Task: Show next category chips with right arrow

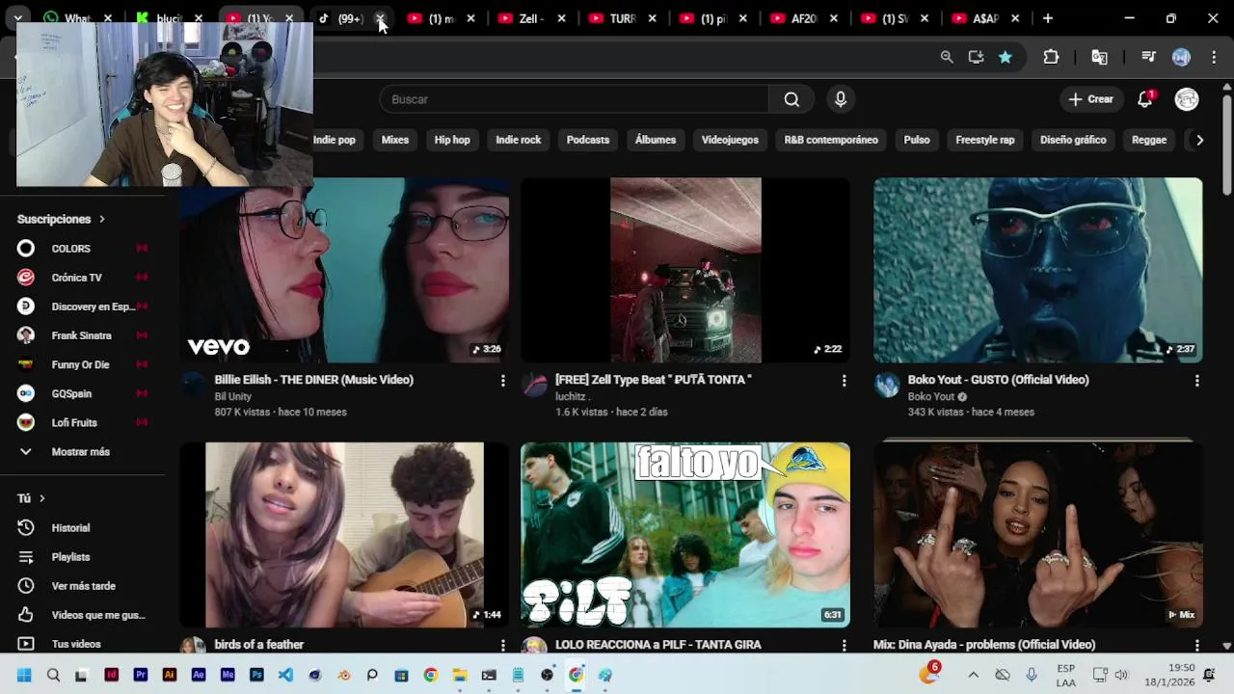Action: pos(1199,140)
